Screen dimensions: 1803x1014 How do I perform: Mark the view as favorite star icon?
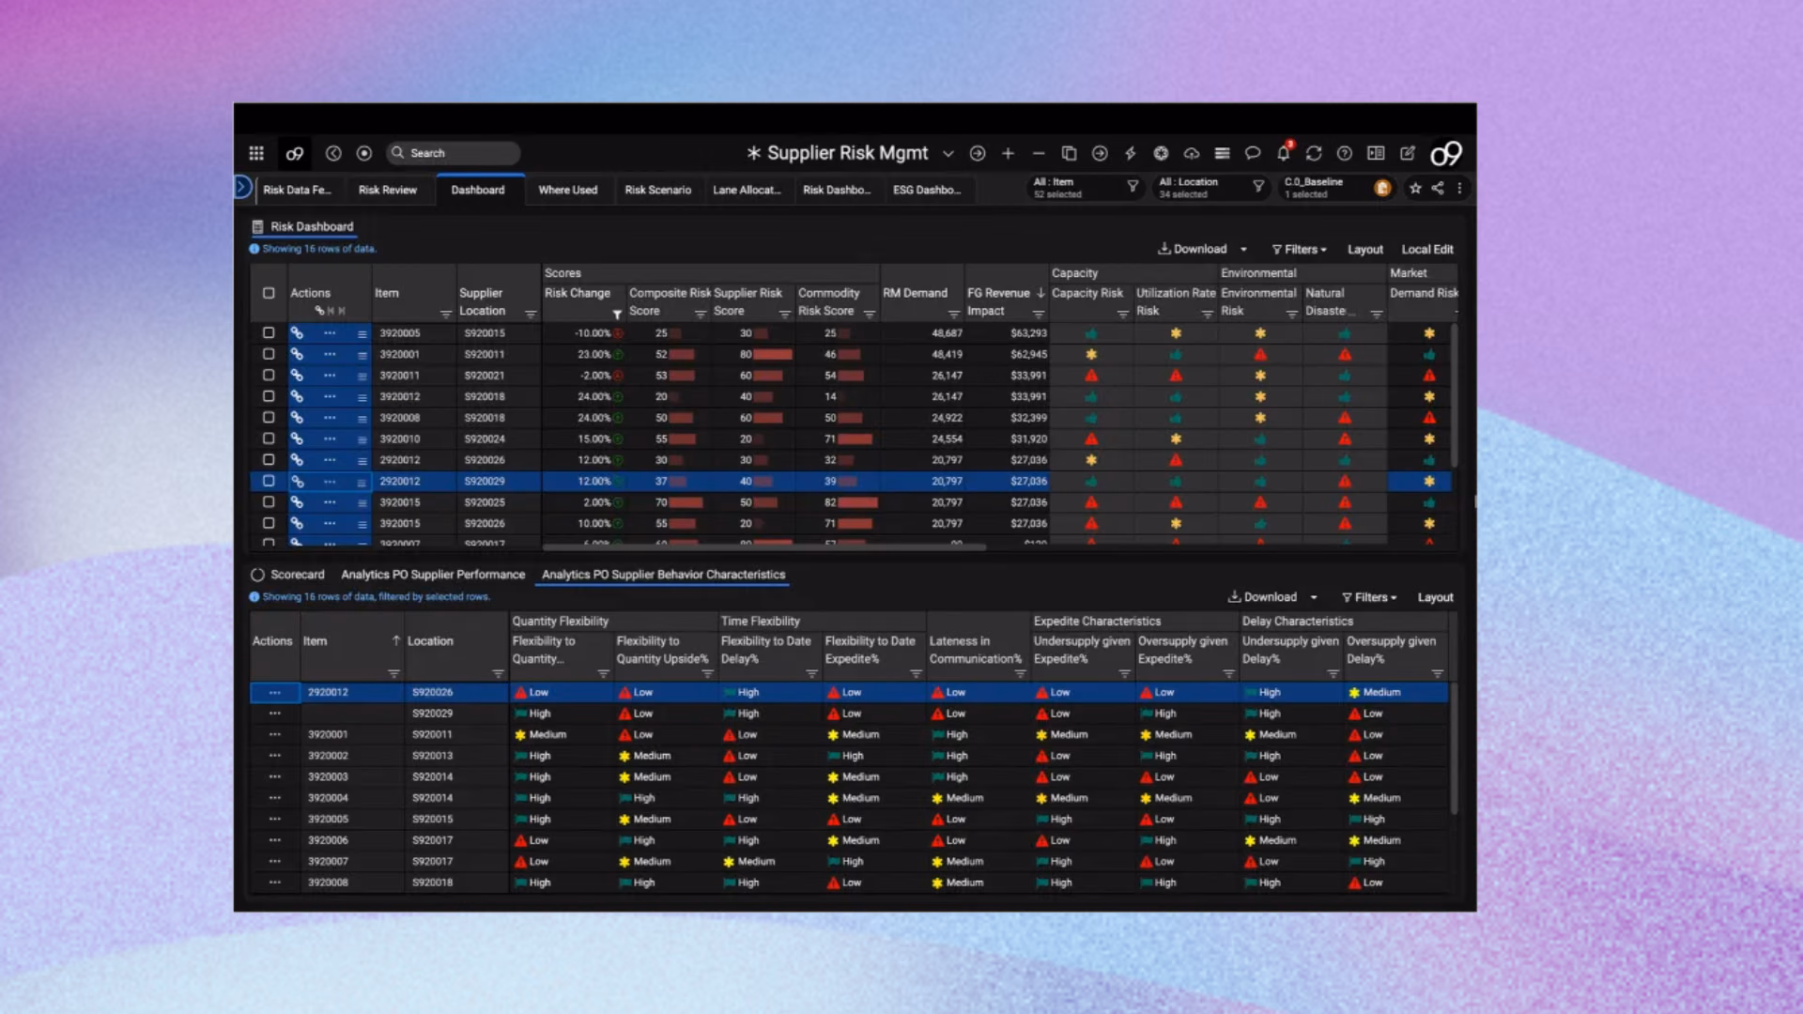click(1415, 189)
